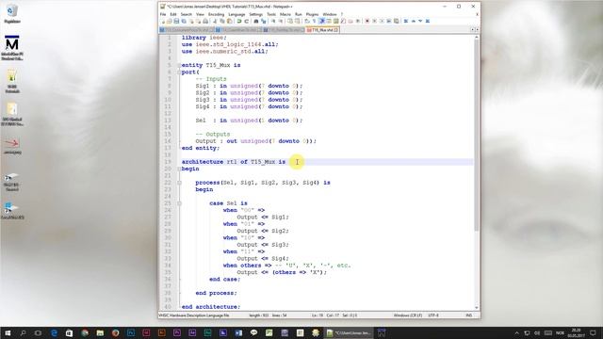Open the Action Center notification icon
603x339 pixels.
pyautogui.click(x=594, y=332)
